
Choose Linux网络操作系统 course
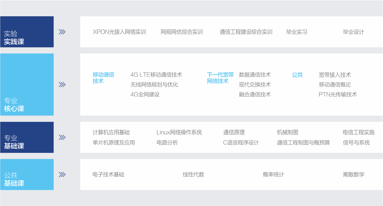point(179,132)
